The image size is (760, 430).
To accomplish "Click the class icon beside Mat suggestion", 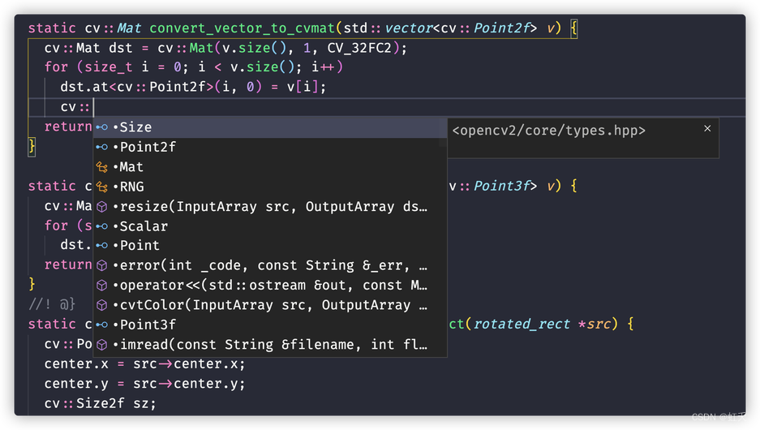I will point(101,167).
